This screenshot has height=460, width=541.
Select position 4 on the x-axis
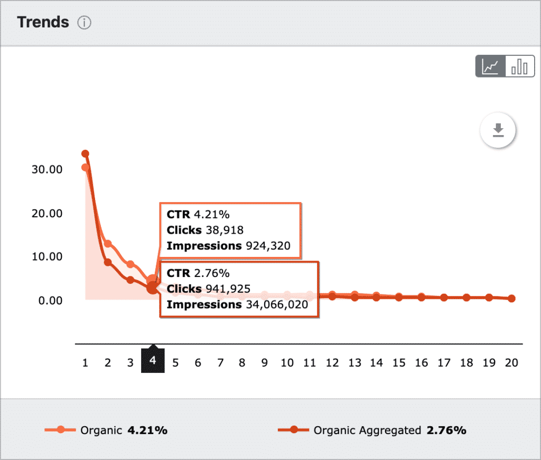coord(153,361)
